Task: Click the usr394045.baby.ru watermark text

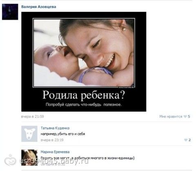Action: [54, 161]
